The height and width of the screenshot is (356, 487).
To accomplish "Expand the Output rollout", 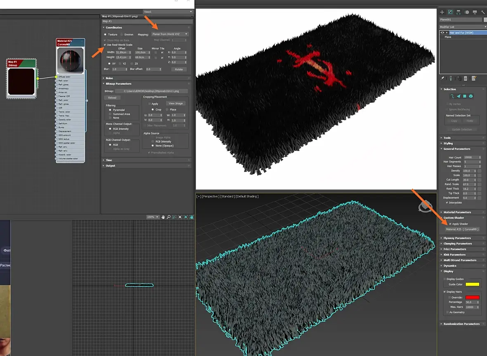I will (146, 166).
